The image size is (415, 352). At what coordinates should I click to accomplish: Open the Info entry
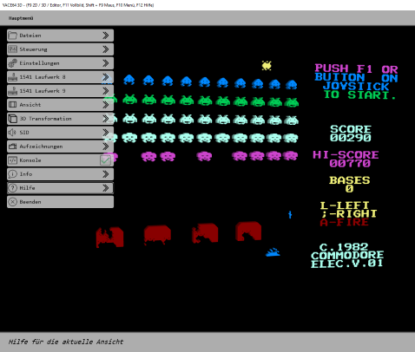60,174
